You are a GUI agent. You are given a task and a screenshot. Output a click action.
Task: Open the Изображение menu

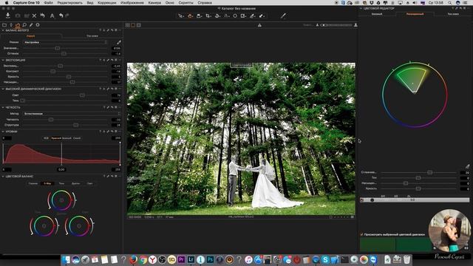(x=132, y=3)
